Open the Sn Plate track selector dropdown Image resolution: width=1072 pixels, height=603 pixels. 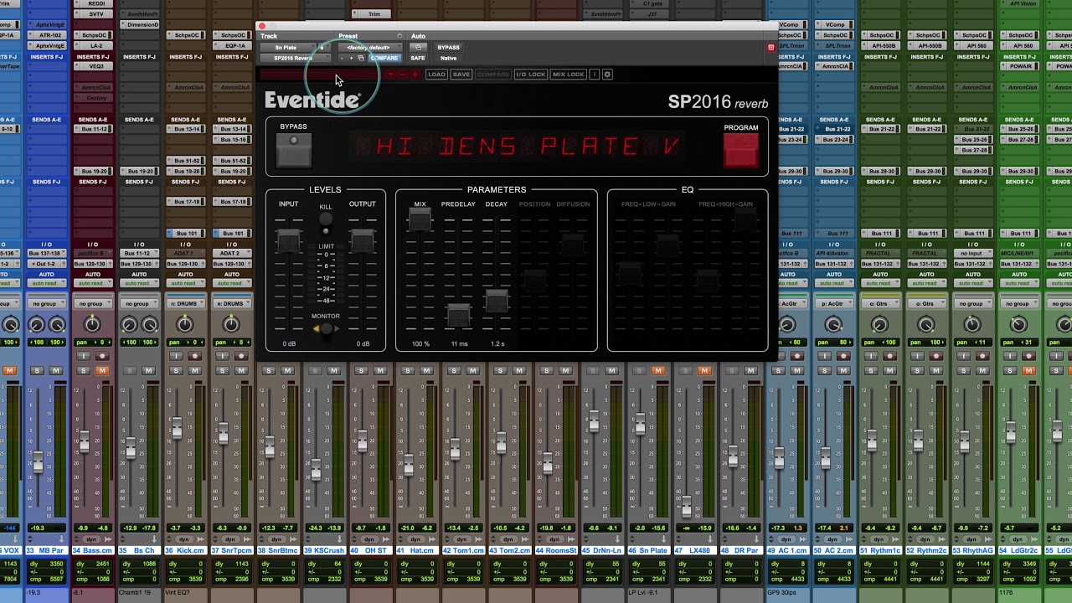click(290, 48)
